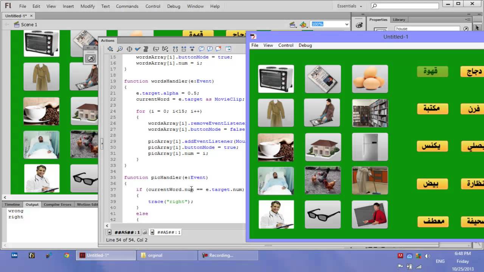Click the glasses picture in preview window
Screen dimensions: 484x272
coord(323,214)
